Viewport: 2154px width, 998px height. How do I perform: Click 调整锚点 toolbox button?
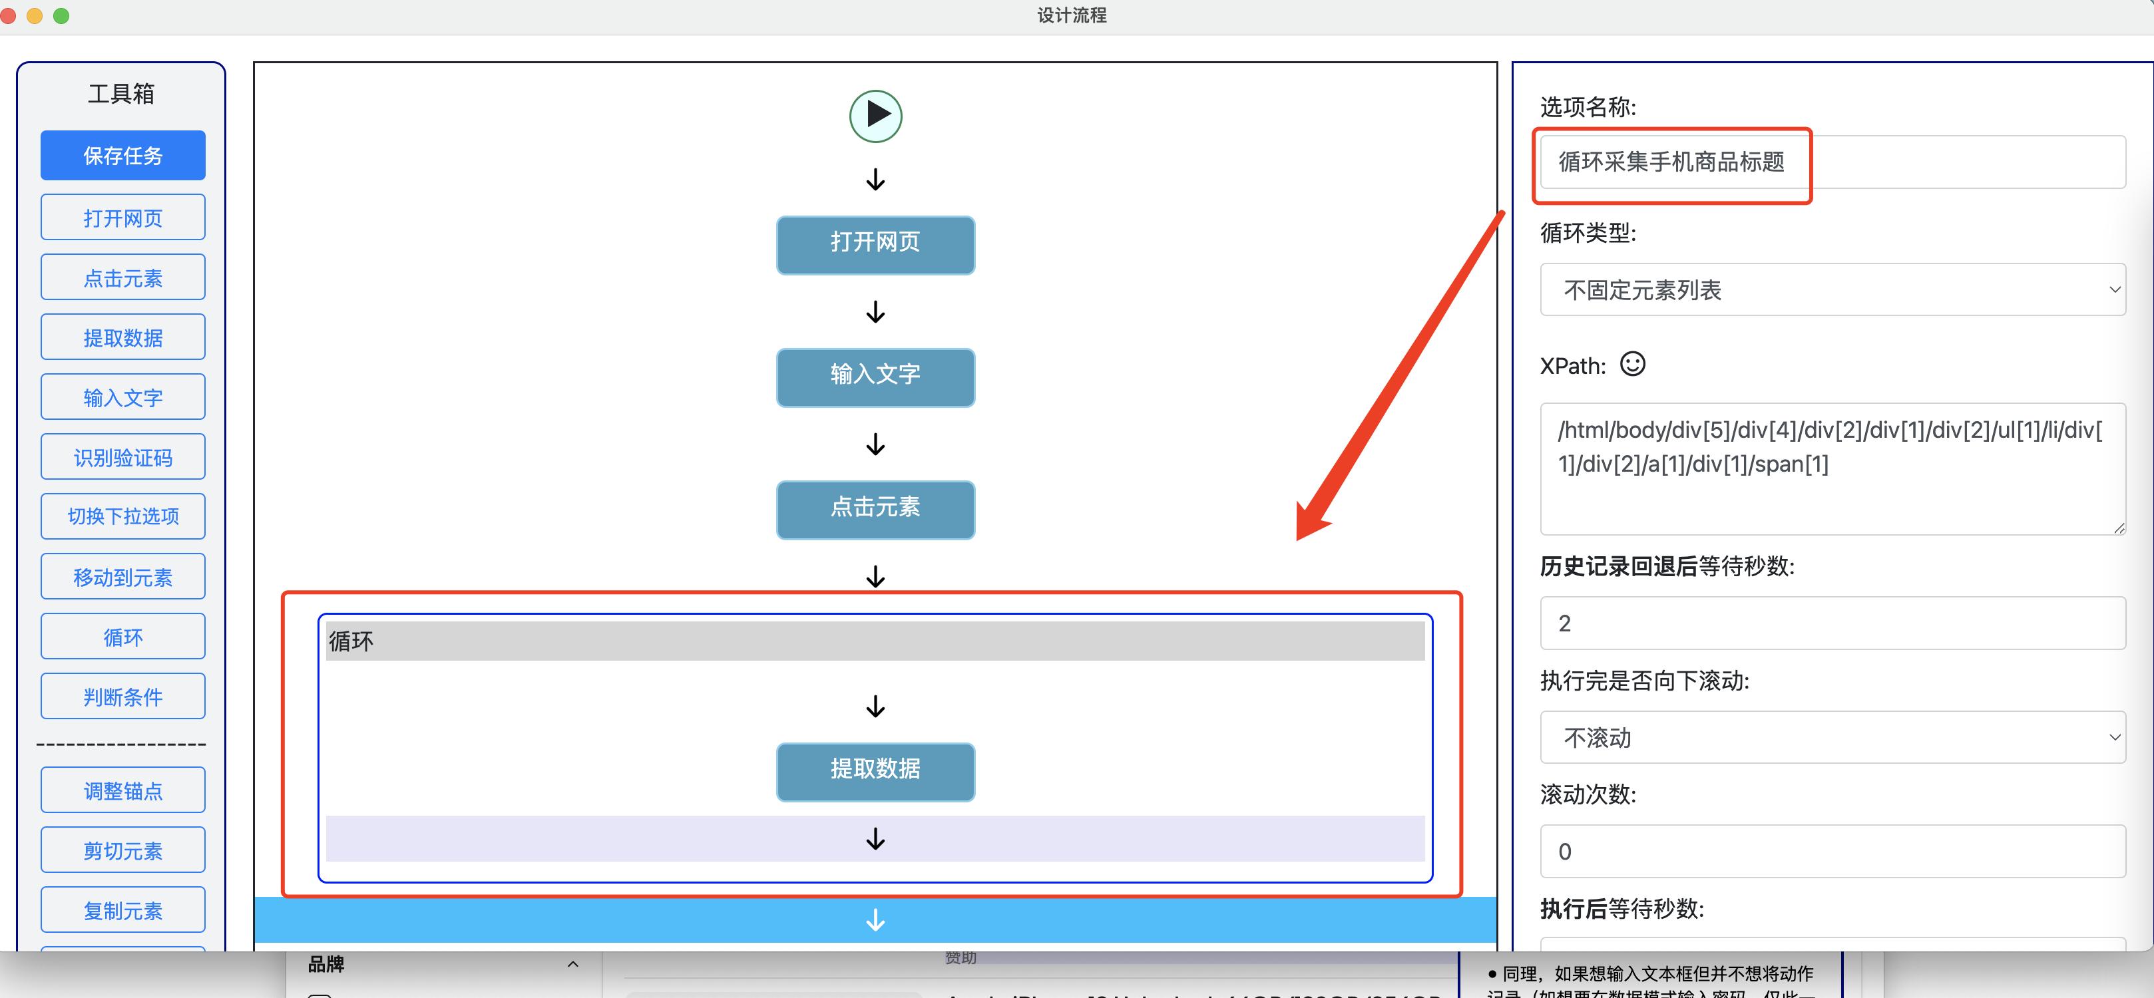click(x=123, y=790)
